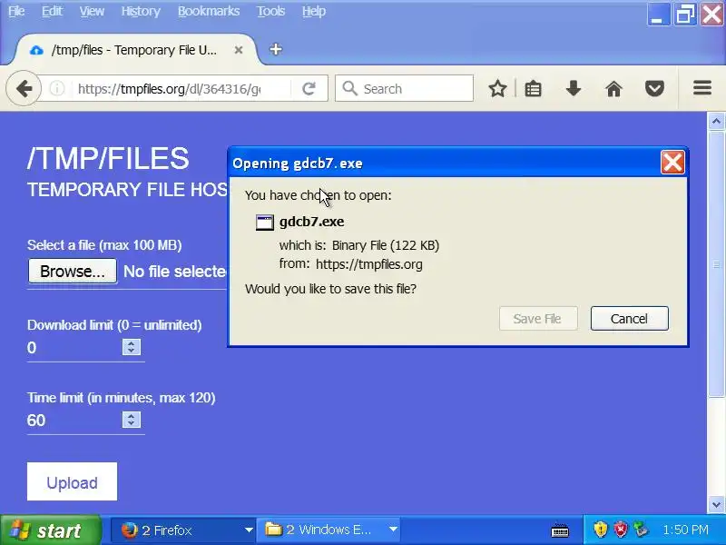This screenshot has height=545, width=726.
Task: Click the 2 Windows Explorer taskbar button
Action: 328,530
